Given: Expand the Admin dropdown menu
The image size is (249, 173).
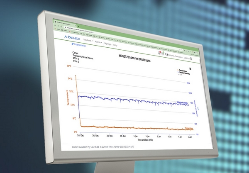Looking at the screenshot, I should point(98,42).
